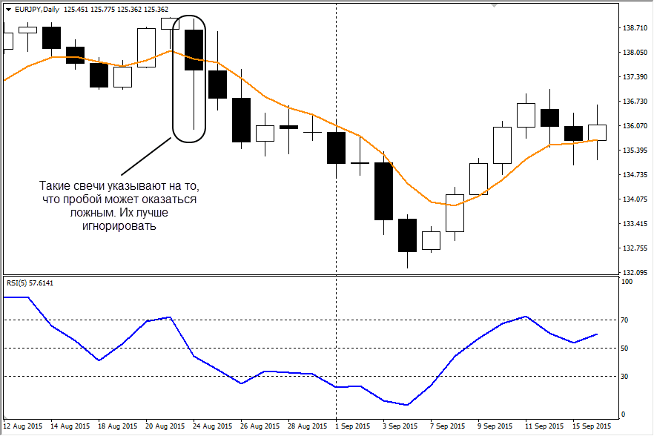Viewport: 654px width, 436px height.
Task: Click the 1 Sep 2015 date label
Action: (x=351, y=426)
